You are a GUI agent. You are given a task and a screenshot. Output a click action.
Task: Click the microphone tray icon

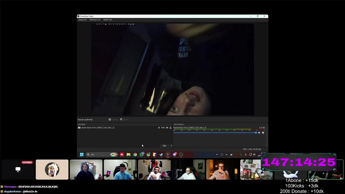[246, 155]
